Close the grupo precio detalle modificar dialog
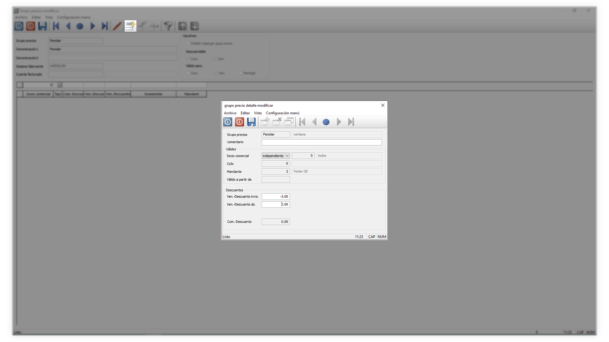This screenshot has height=342, width=609. [383, 105]
